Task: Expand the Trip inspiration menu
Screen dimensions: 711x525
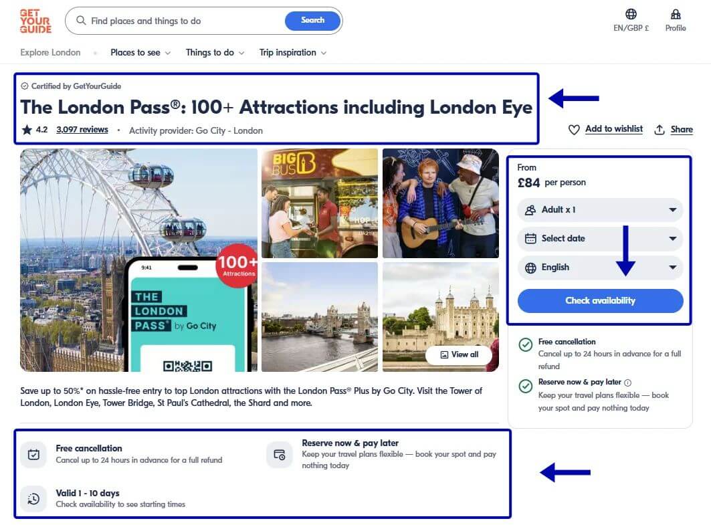Action: (293, 53)
